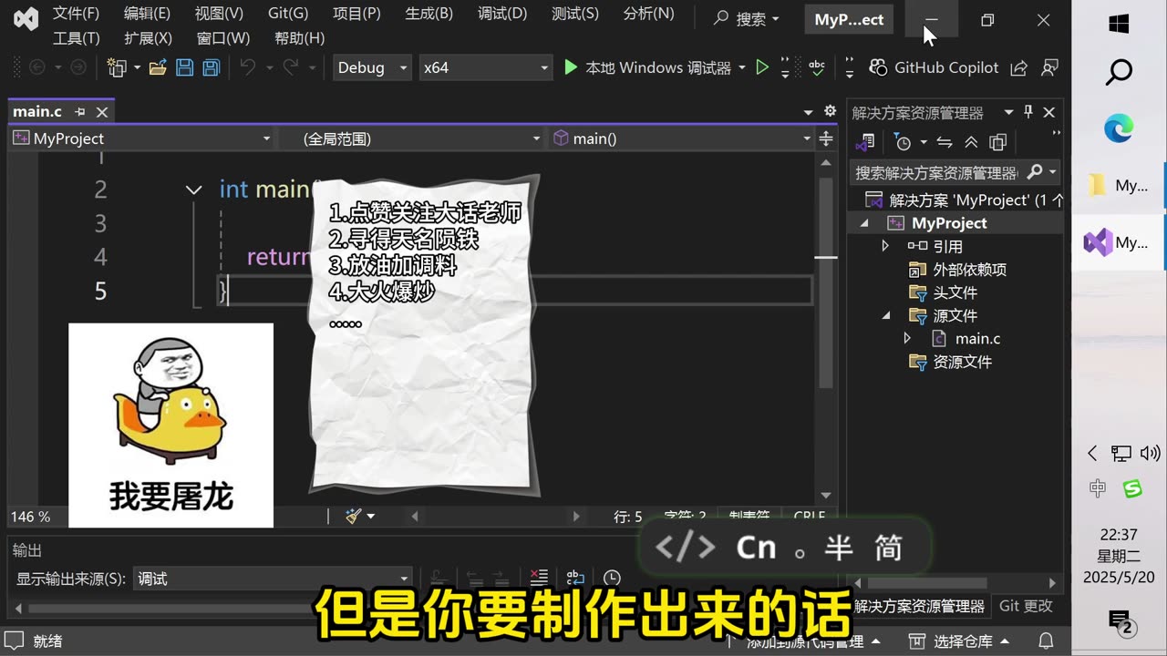This screenshot has height=656, width=1167.
Task: Open the 扩展(X) menu
Action: 148,38
